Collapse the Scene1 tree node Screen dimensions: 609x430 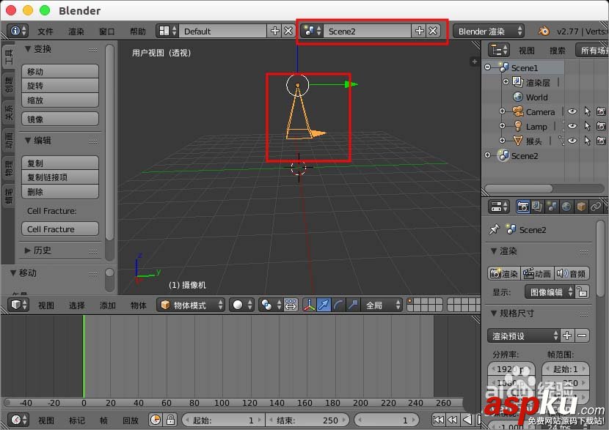(x=487, y=67)
